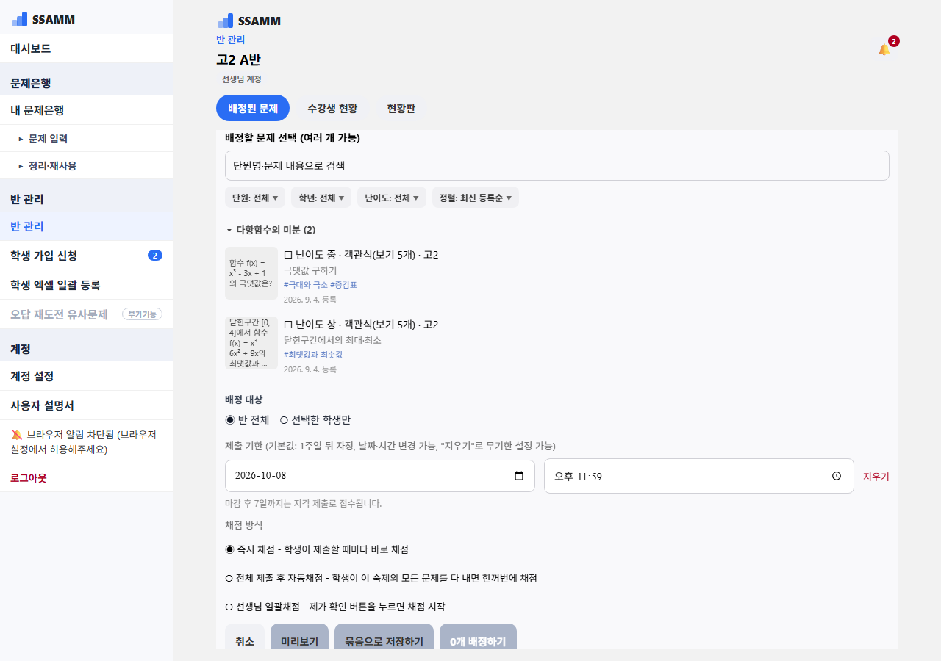
Task: Click the muted bell browser notification icon
Action: [17, 435]
